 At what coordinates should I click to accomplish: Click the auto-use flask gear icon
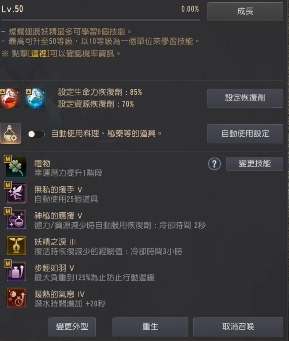[10, 133]
